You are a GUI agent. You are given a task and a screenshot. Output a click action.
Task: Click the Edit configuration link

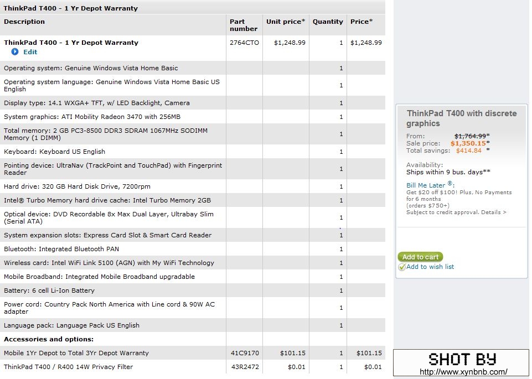[x=30, y=52]
